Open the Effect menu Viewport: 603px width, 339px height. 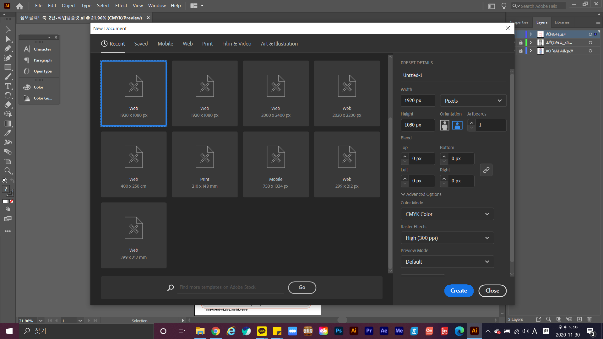pos(121,6)
